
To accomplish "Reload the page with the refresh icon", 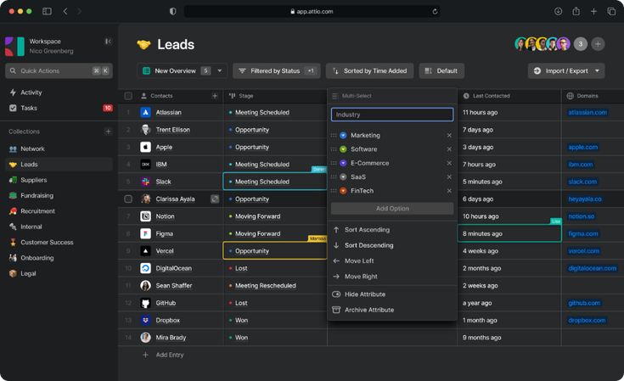I will click(435, 11).
